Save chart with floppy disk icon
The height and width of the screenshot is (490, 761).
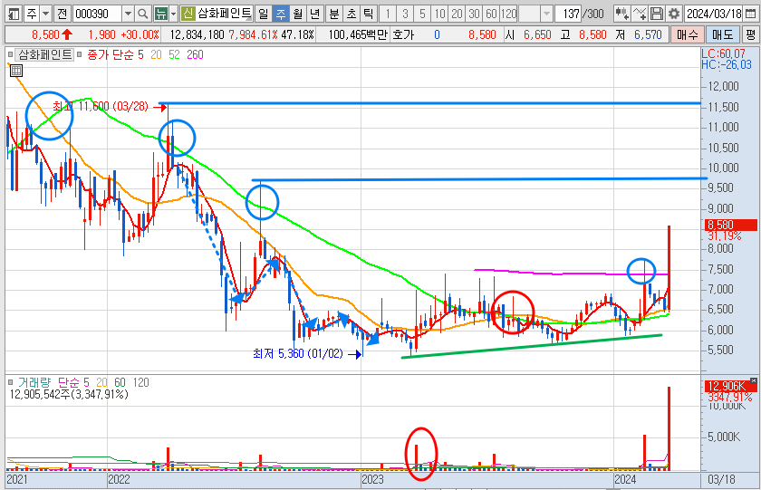click(657, 14)
